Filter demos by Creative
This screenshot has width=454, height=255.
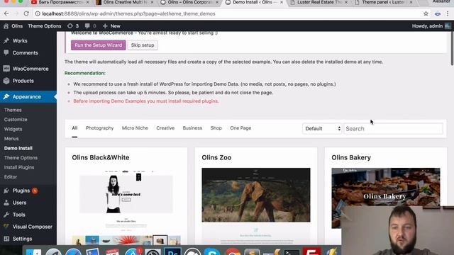click(x=165, y=128)
